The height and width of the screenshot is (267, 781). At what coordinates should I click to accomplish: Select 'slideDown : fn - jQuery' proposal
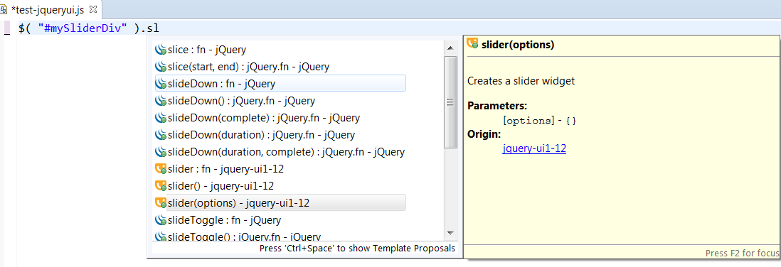(x=280, y=84)
